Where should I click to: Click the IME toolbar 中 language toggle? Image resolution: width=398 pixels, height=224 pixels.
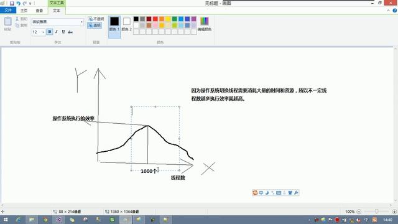[261, 193]
